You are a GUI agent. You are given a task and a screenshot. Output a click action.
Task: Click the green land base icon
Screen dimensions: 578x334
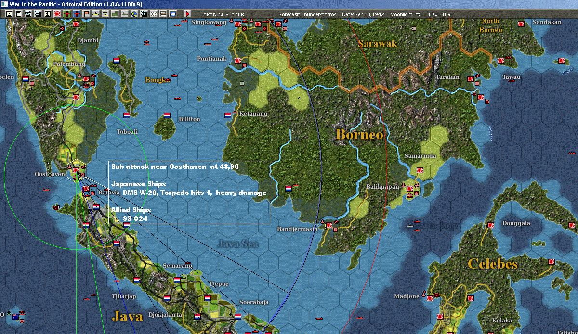pos(115,14)
